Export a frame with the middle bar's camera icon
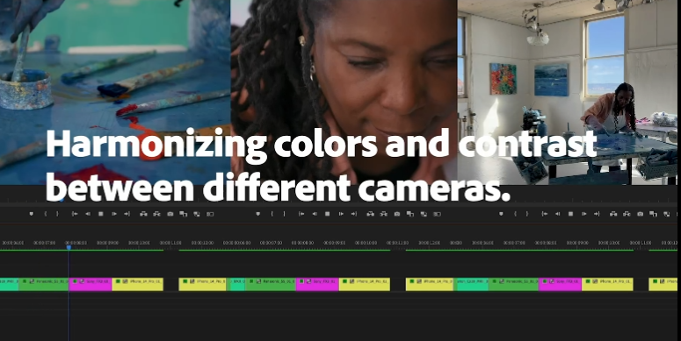This screenshot has width=681, height=341. click(397, 214)
